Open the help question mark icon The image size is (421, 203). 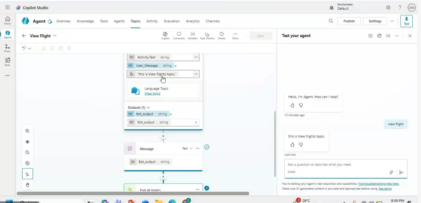400,7
